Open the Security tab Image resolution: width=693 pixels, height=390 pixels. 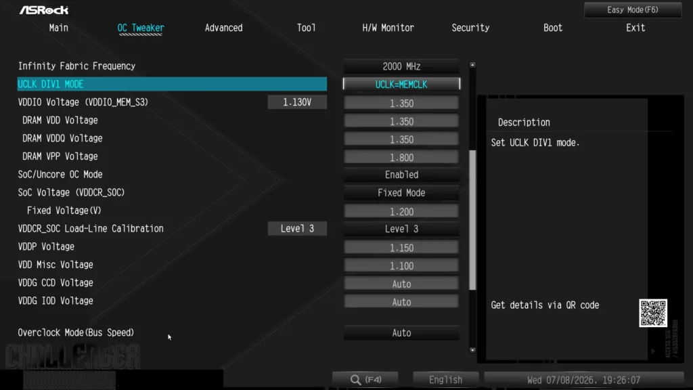pyautogui.click(x=470, y=28)
